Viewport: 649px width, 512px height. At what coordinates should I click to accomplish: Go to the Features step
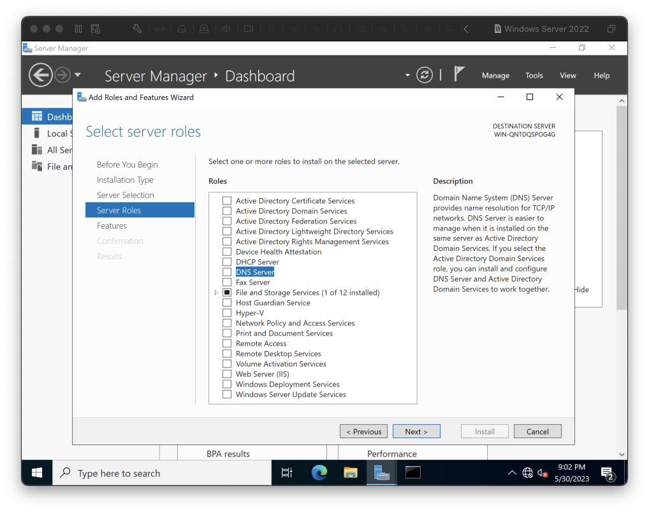click(x=112, y=226)
